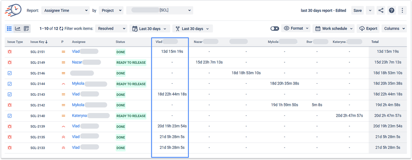Click the 5m 8s cell for Ihor
The image size is (412, 160).
(x=317, y=105)
